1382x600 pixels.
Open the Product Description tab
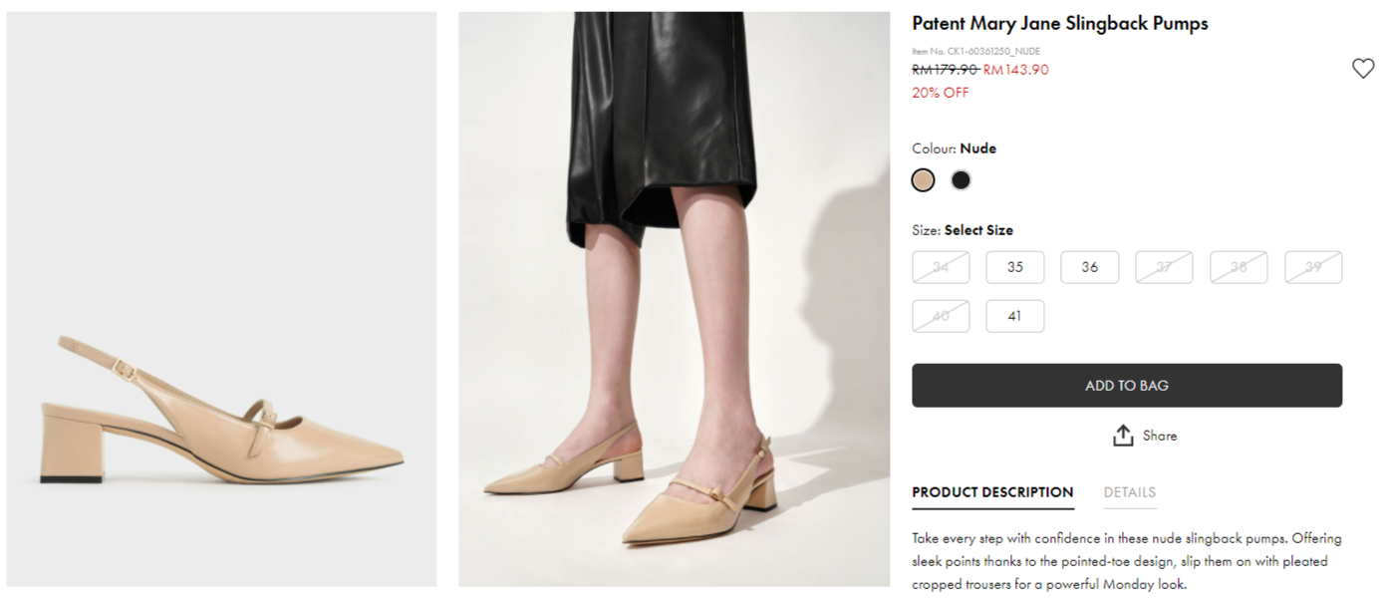[992, 492]
